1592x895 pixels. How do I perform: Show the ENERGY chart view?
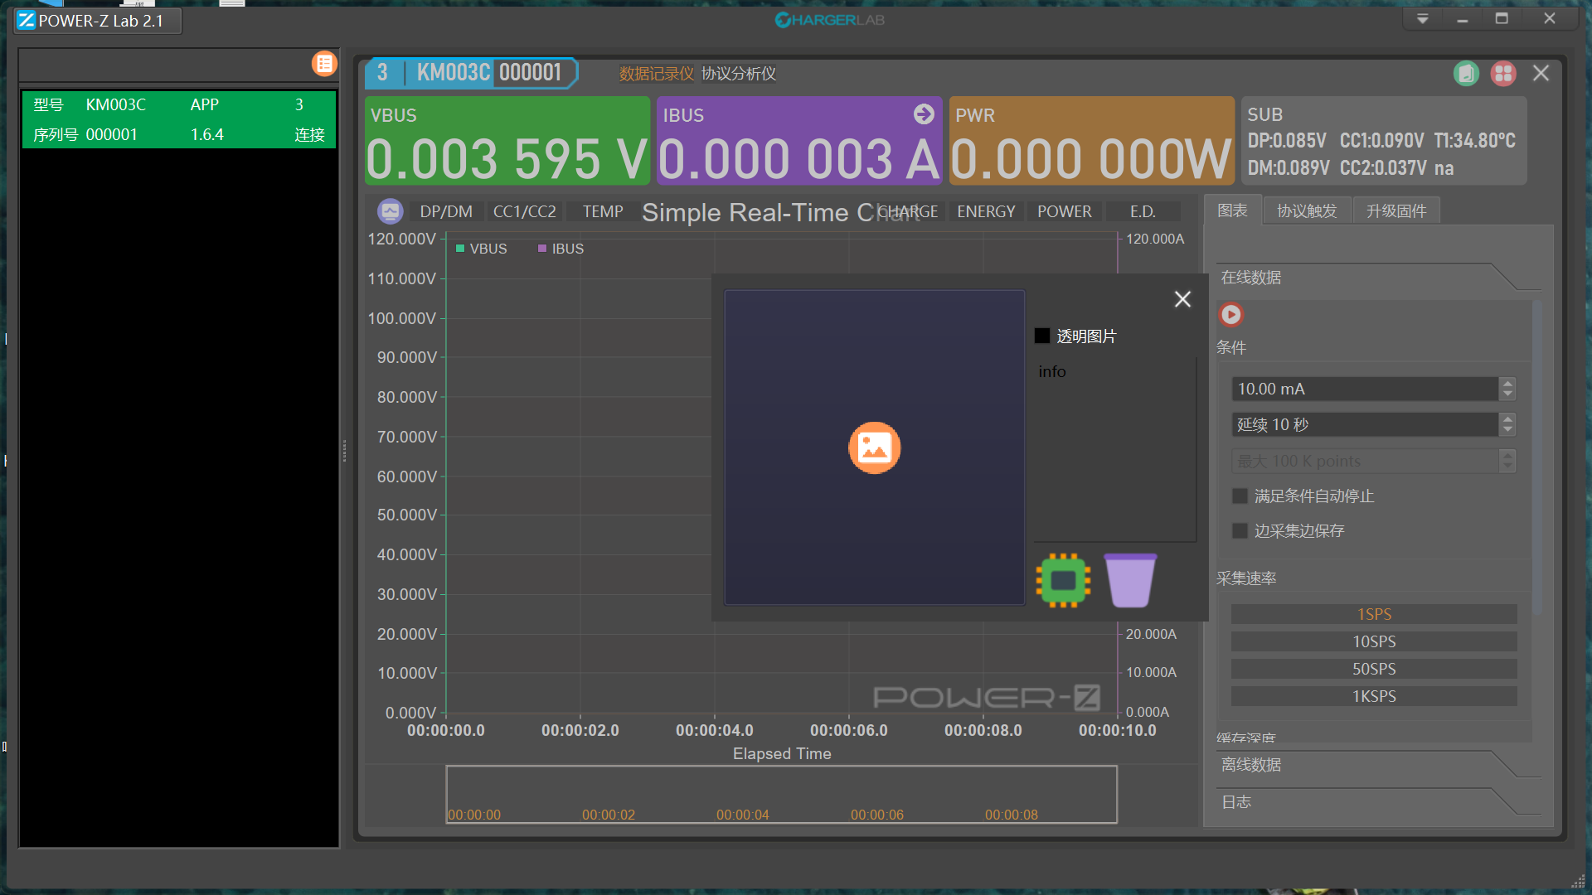tap(986, 211)
